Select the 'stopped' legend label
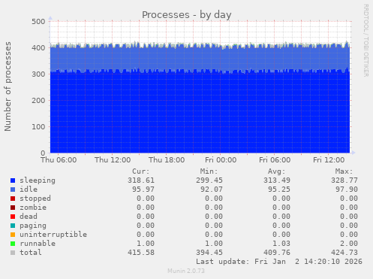 pyautogui.click(x=35, y=199)
